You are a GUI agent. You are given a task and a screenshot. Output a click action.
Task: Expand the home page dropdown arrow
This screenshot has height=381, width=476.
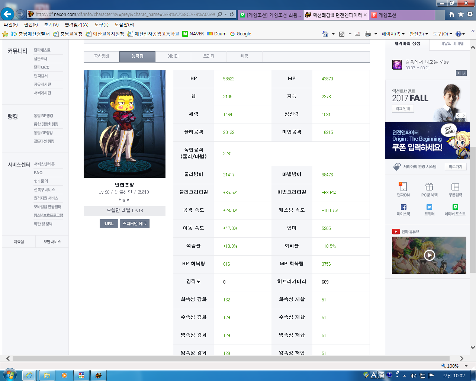click(x=333, y=34)
